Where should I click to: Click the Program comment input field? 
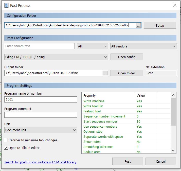[41, 115]
